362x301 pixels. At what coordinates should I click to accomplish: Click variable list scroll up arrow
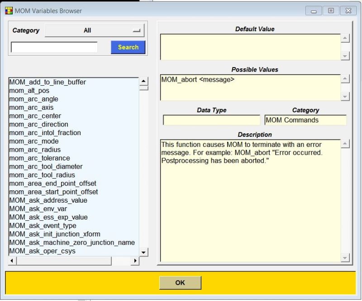point(143,81)
